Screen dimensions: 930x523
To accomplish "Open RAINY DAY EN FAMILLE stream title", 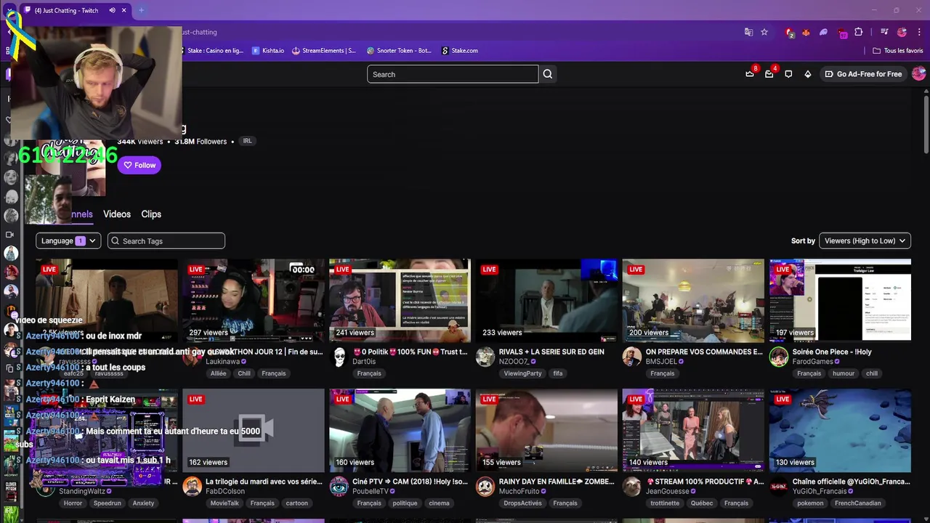I will [557, 481].
